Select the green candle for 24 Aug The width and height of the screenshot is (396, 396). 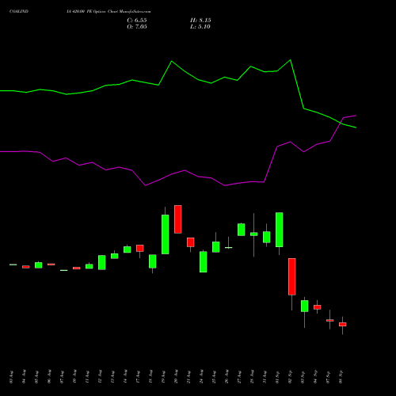[204, 261]
